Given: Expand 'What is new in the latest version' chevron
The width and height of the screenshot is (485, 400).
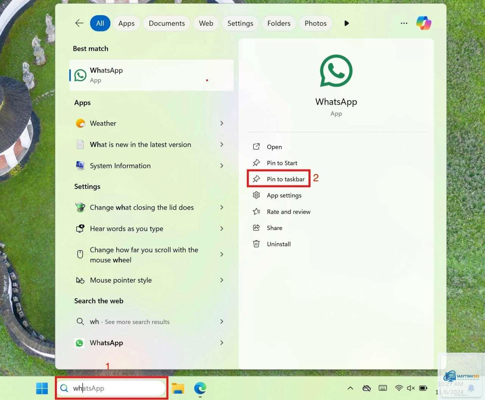Looking at the screenshot, I should 222,145.
